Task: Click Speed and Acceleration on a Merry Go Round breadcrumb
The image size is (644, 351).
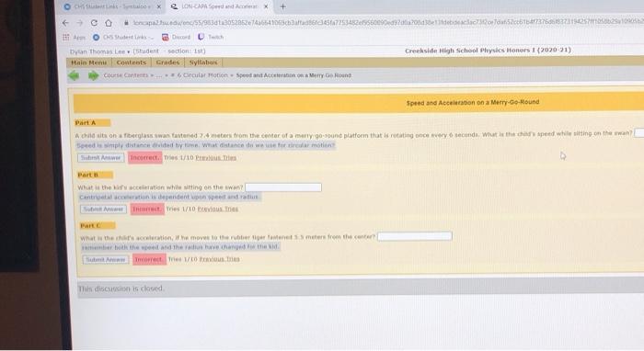Action: 293,75
